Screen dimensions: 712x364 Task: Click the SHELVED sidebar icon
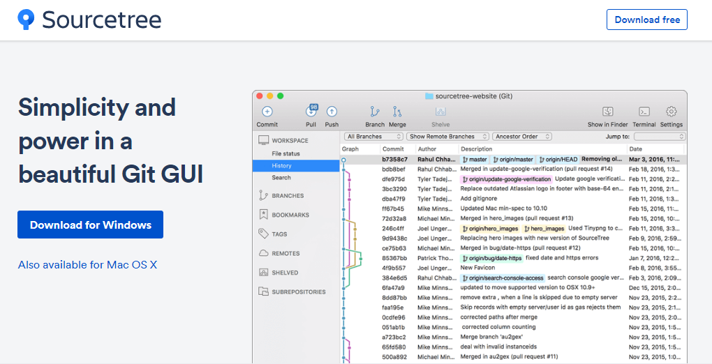(263, 273)
